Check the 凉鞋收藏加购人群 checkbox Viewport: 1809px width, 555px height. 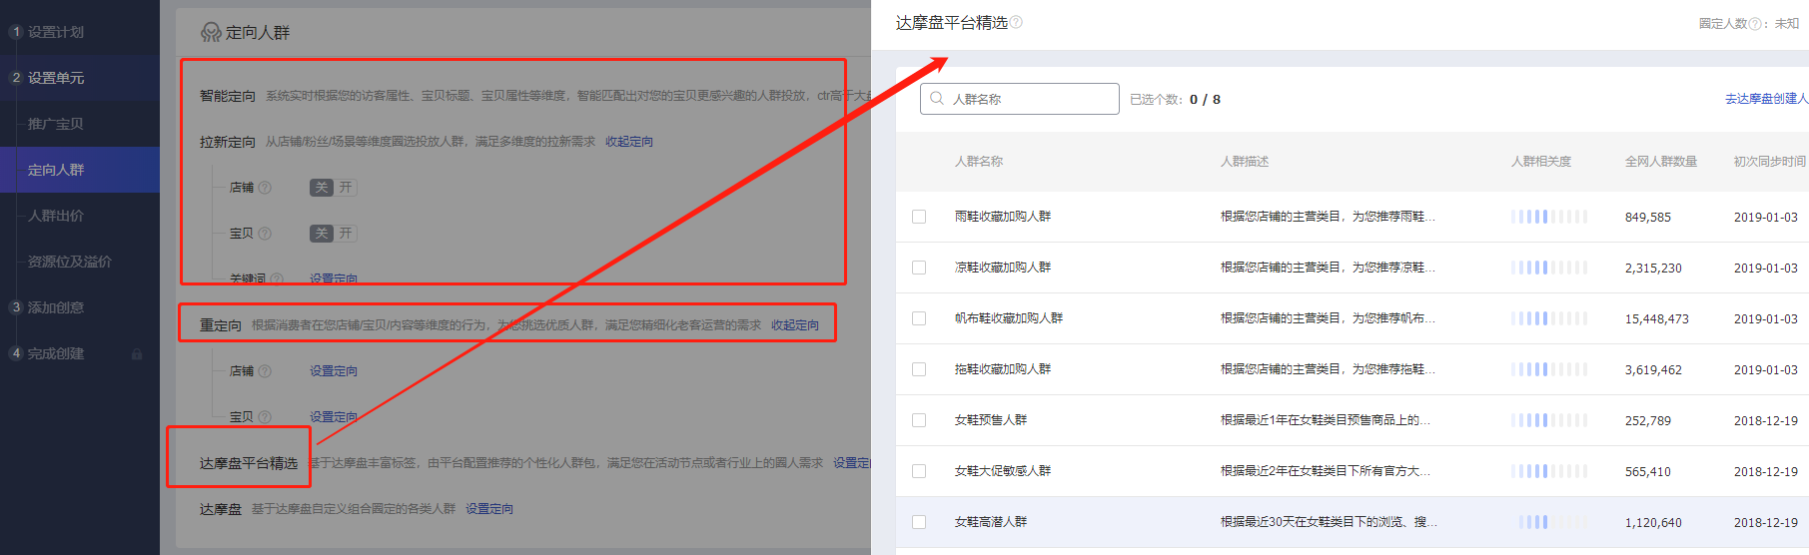(x=919, y=268)
